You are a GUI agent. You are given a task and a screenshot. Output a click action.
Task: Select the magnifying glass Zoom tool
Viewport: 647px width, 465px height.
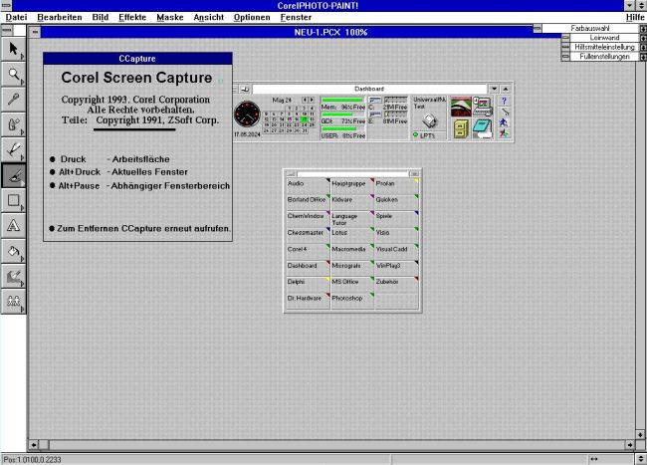tap(13, 75)
